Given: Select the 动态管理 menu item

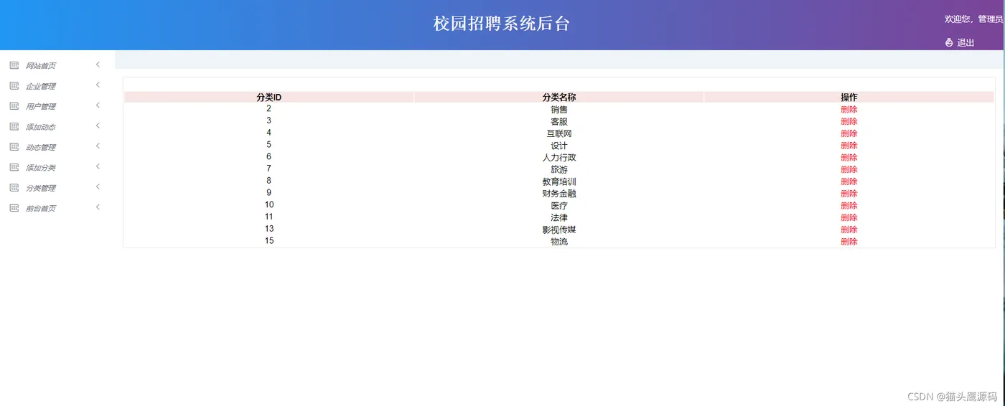Looking at the screenshot, I should click(x=41, y=147).
